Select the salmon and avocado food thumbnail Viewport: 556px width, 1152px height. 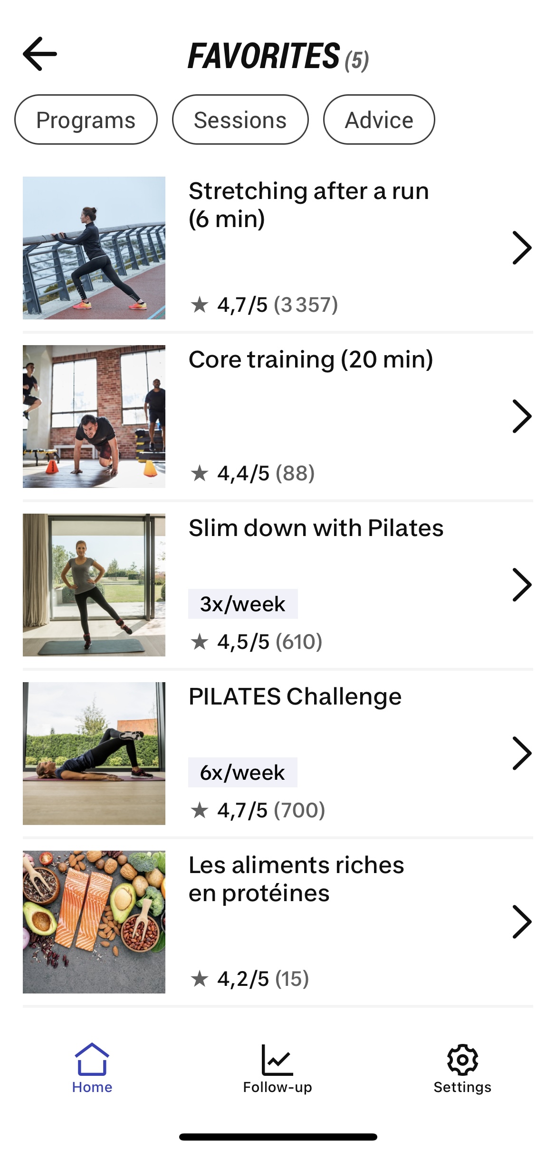click(x=94, y=922)
